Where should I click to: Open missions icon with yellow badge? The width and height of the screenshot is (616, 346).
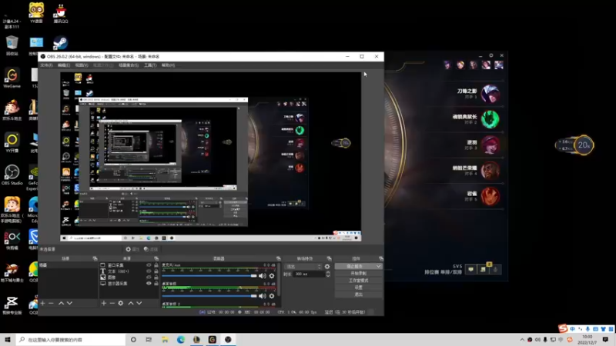(484, 269)
